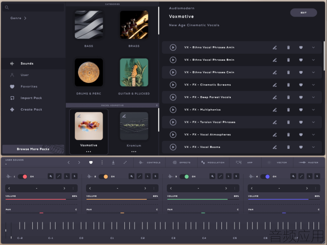Toggle layer 4 blue ON switch

tap(265, 176)
